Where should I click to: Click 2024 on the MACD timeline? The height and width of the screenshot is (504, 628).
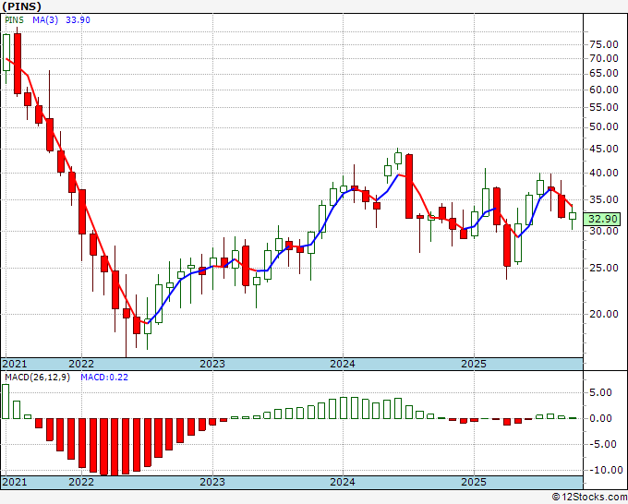point(343,482)
